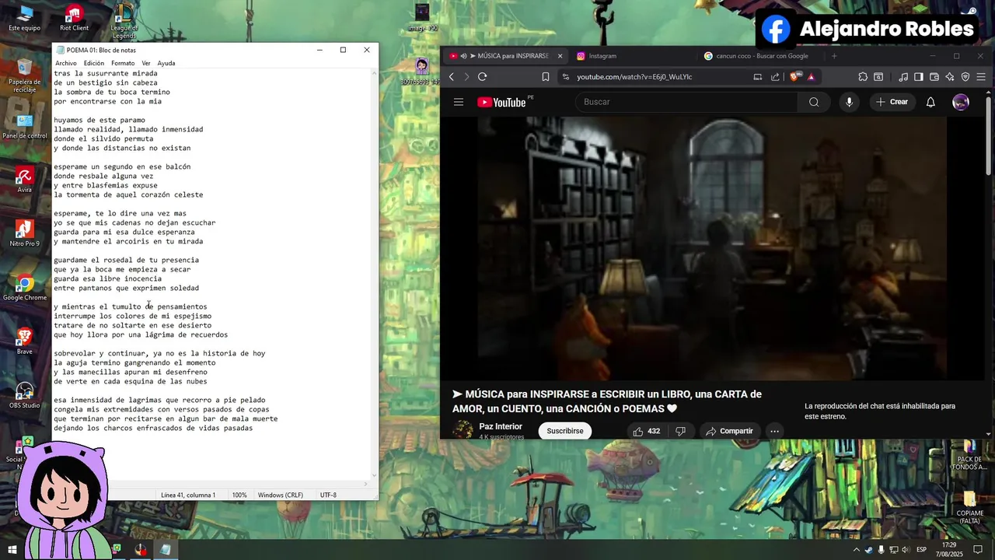Image resolution: width=995 pixels, height=560 pixels.
Task: Select the League of Legends desktop icon
Action: (124, 21)
